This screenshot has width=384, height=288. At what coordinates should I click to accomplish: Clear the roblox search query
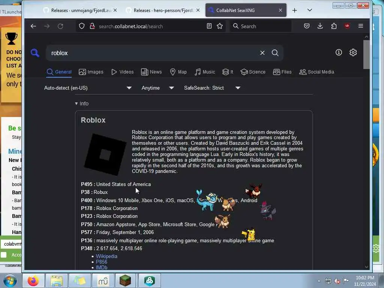point(262,53)
